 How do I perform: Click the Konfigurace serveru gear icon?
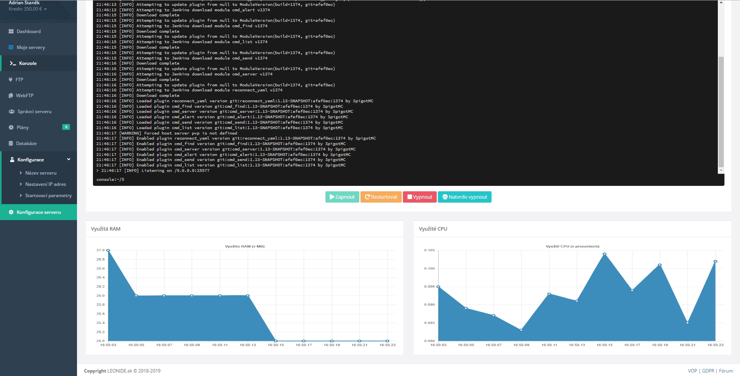(11, 212)
